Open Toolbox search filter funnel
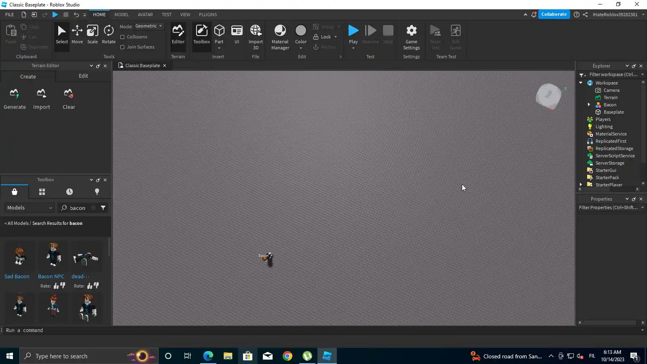 [104, 208]
